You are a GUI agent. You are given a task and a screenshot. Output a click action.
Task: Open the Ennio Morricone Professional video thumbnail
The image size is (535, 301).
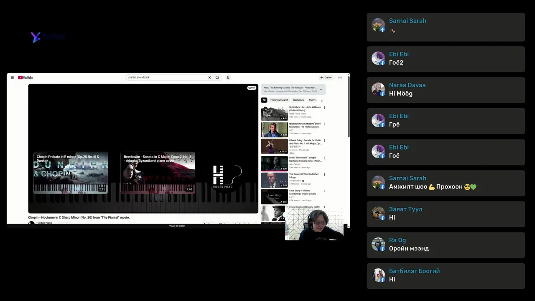(274, 130)
